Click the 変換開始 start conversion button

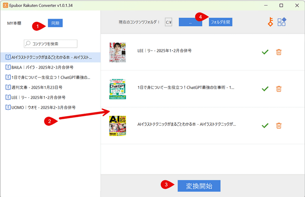(x=199, y=186)
